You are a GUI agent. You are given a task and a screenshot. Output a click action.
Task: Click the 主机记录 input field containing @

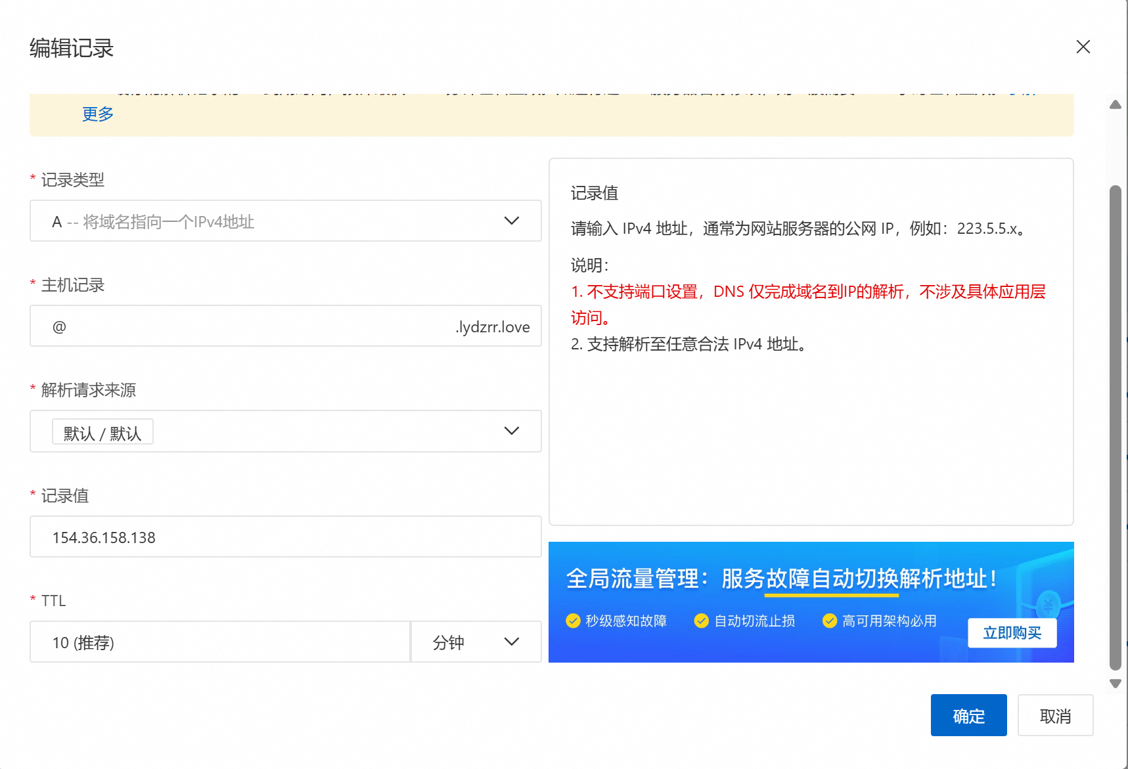point(250,326)
